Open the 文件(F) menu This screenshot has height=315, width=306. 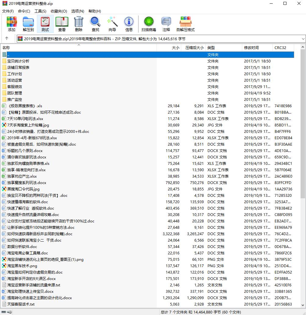[x=8, y=11]
